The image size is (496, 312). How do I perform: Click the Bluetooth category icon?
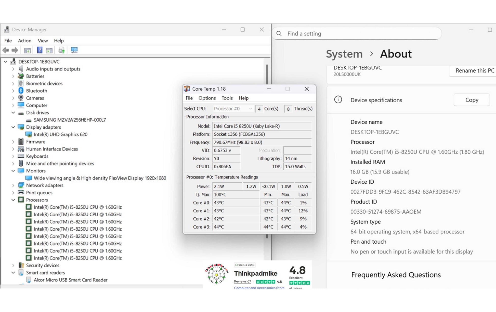21,91
